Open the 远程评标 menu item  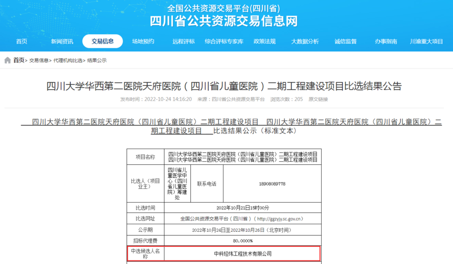click(x=183, y=41)
